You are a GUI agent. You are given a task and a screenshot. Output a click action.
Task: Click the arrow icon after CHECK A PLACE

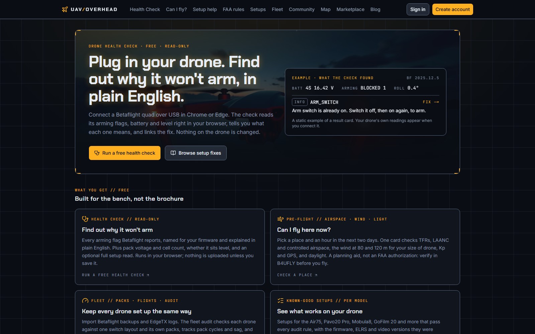click(x=316, y=275)
